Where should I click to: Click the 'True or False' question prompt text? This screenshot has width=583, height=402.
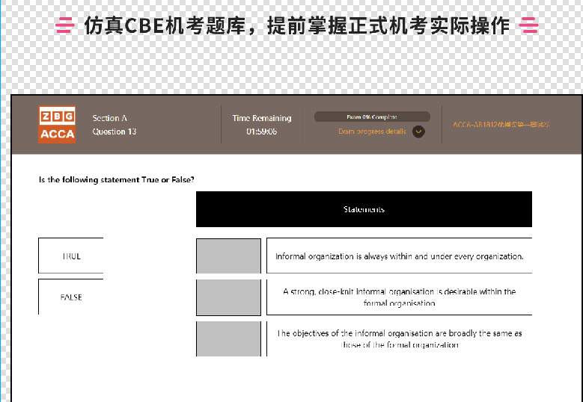(x=117, y=180)
